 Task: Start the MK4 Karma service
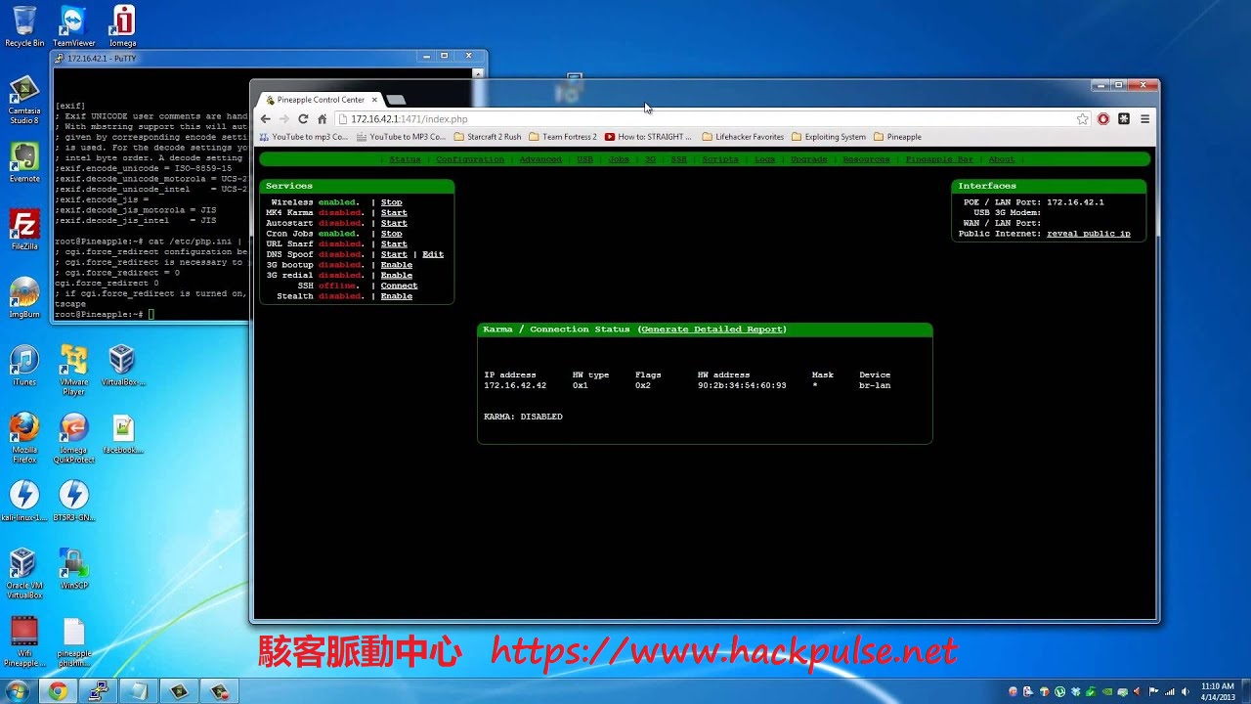[394, 213]
